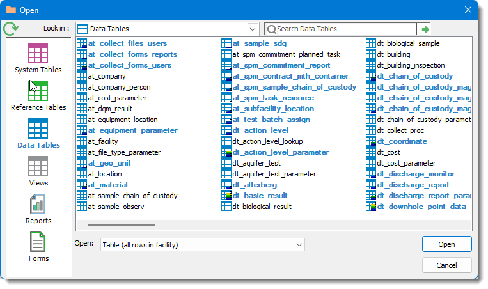Click the table icon beside at_company
488x289 pixels.
(82, 76)
